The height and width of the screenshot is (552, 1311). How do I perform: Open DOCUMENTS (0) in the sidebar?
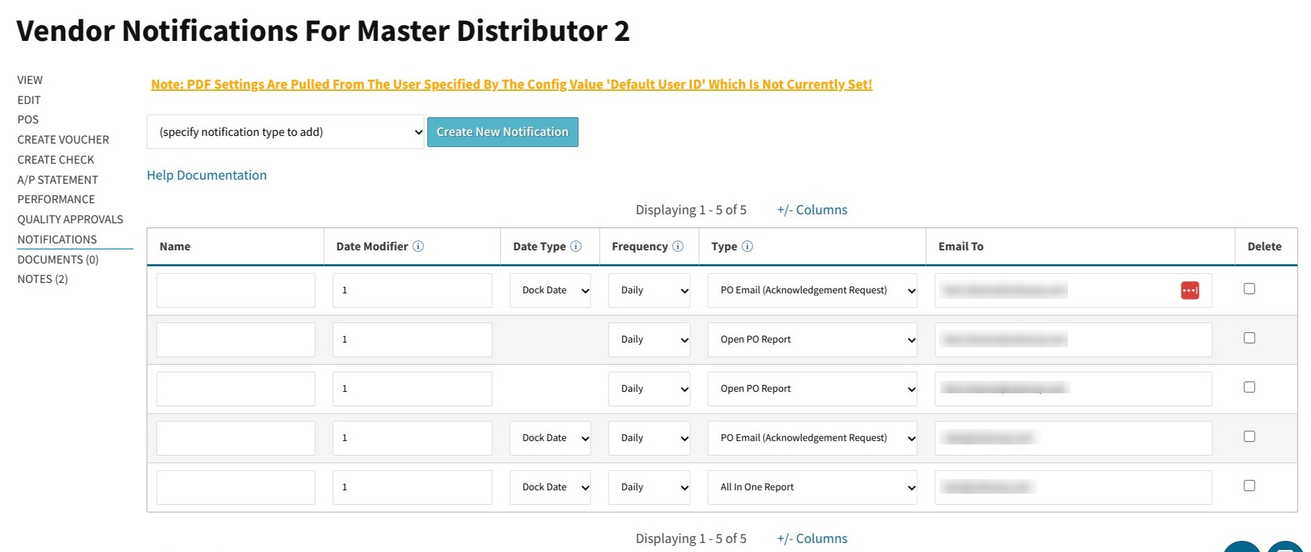pos(58,259)
